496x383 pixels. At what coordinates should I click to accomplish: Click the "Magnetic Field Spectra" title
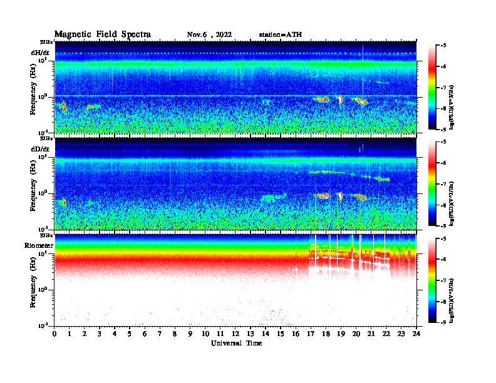tap(103, 34)
